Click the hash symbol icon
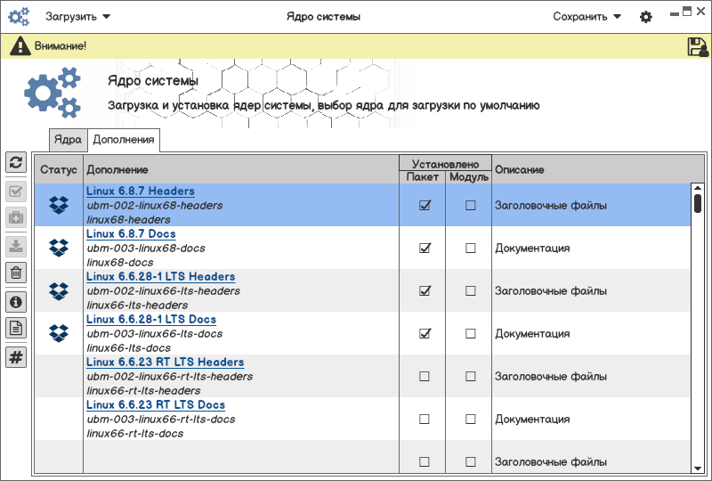Image resolution: width=712 pixels, height=481 pixels. 16,357
